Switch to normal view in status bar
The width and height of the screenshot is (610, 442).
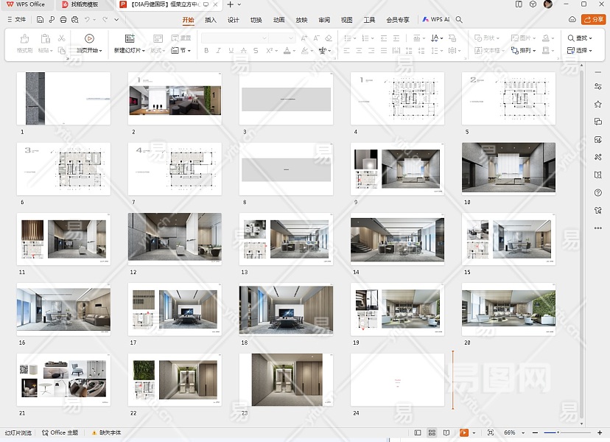418,432
